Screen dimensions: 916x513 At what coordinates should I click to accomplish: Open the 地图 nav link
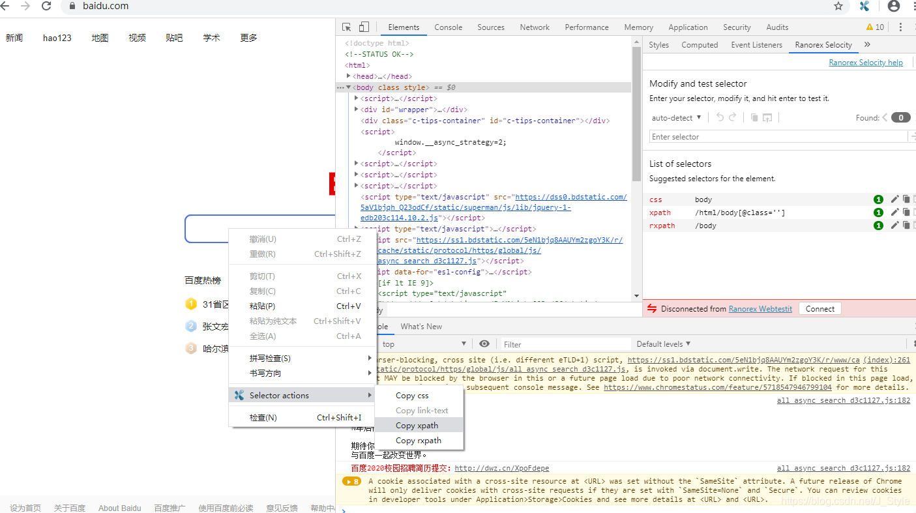pos(100,38)
